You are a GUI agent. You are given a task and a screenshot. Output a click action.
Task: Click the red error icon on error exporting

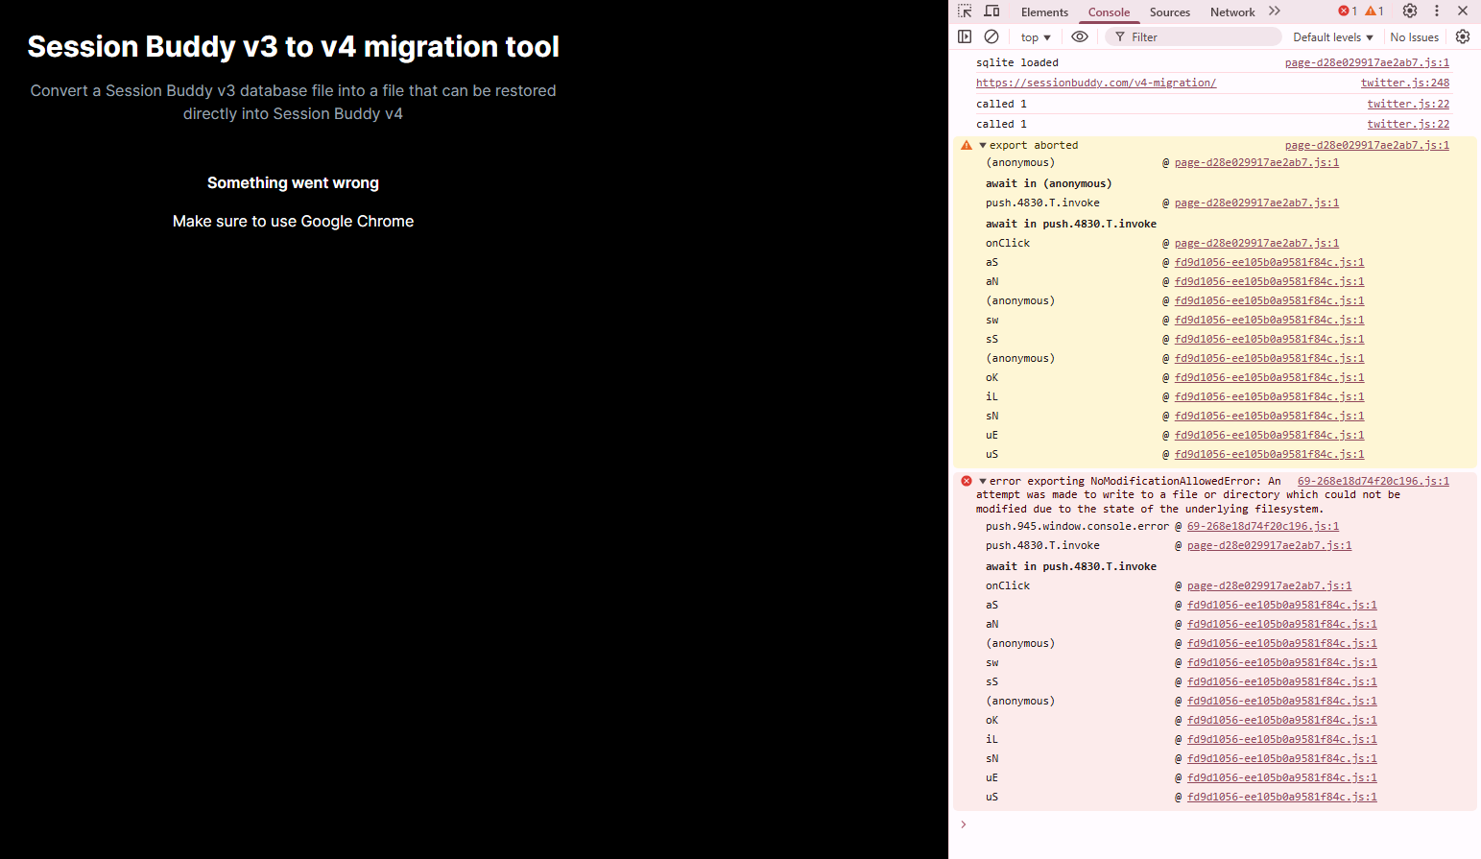pos(967,481)
